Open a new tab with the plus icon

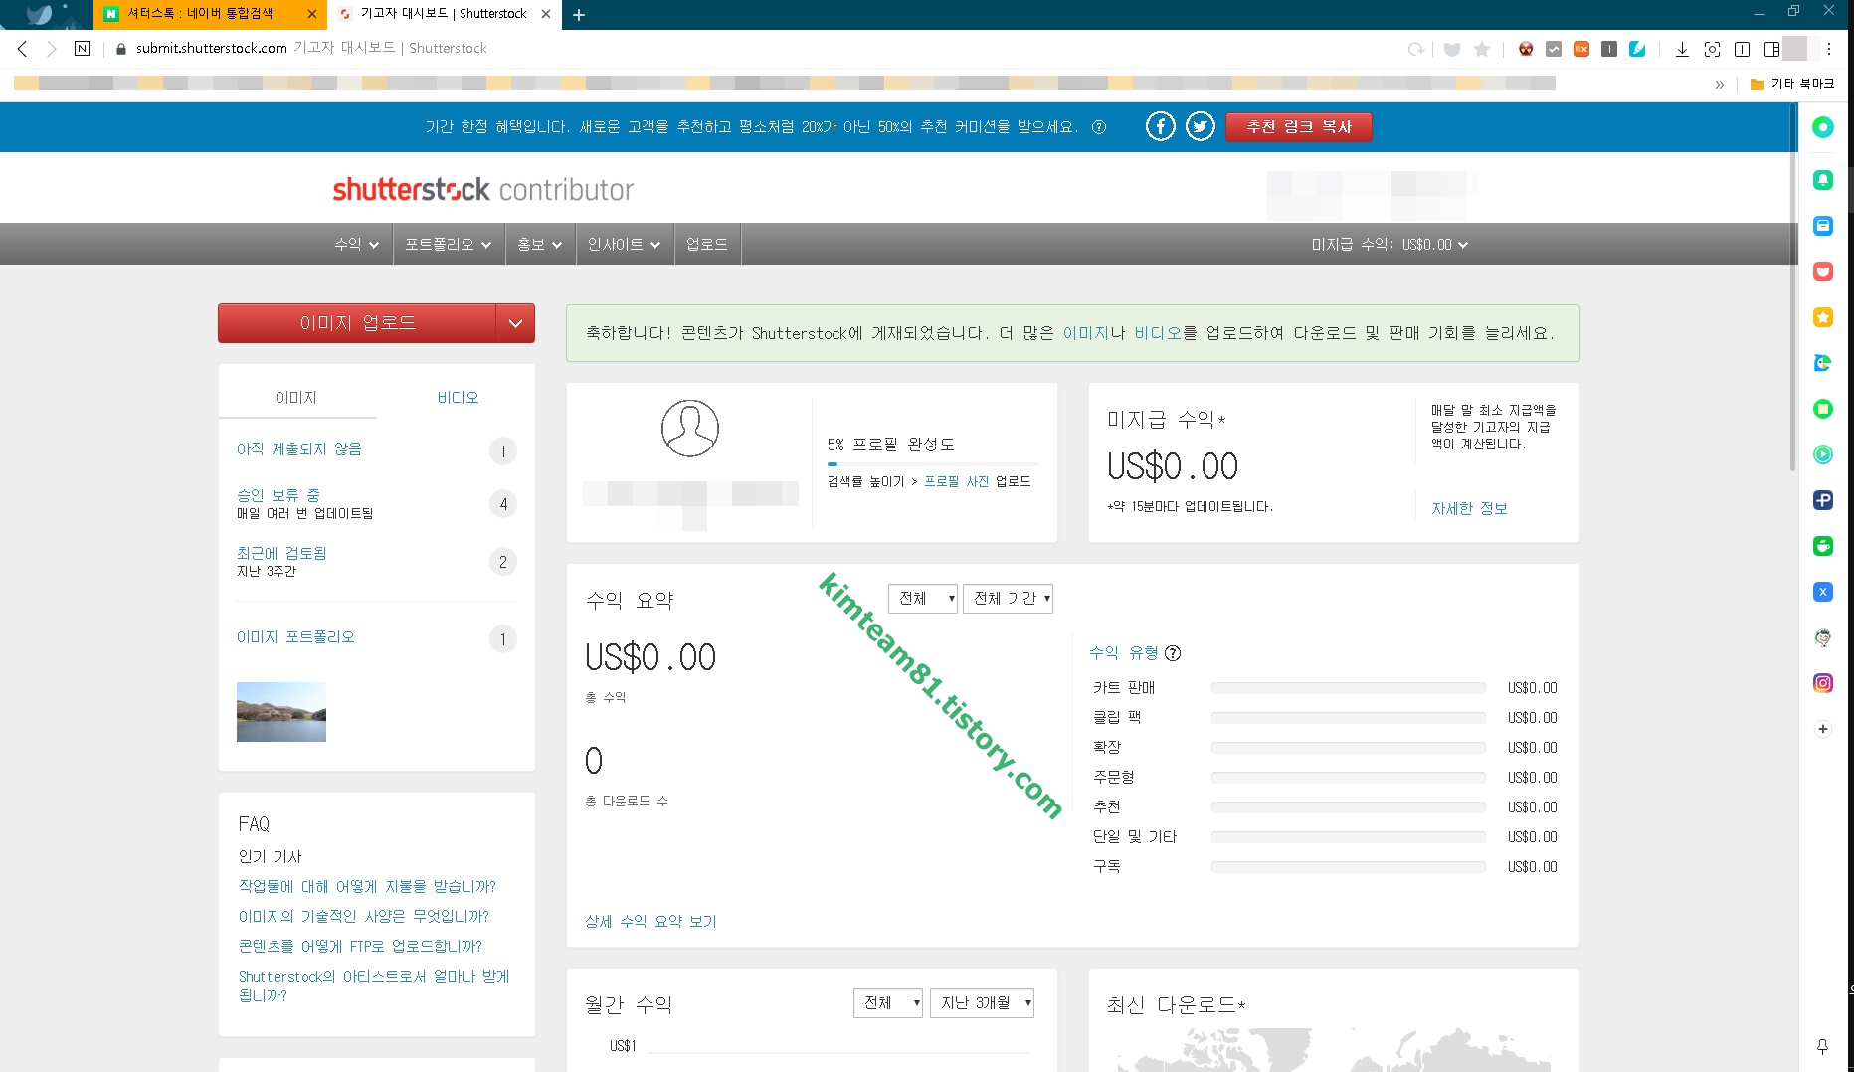[x=579, y=15]
